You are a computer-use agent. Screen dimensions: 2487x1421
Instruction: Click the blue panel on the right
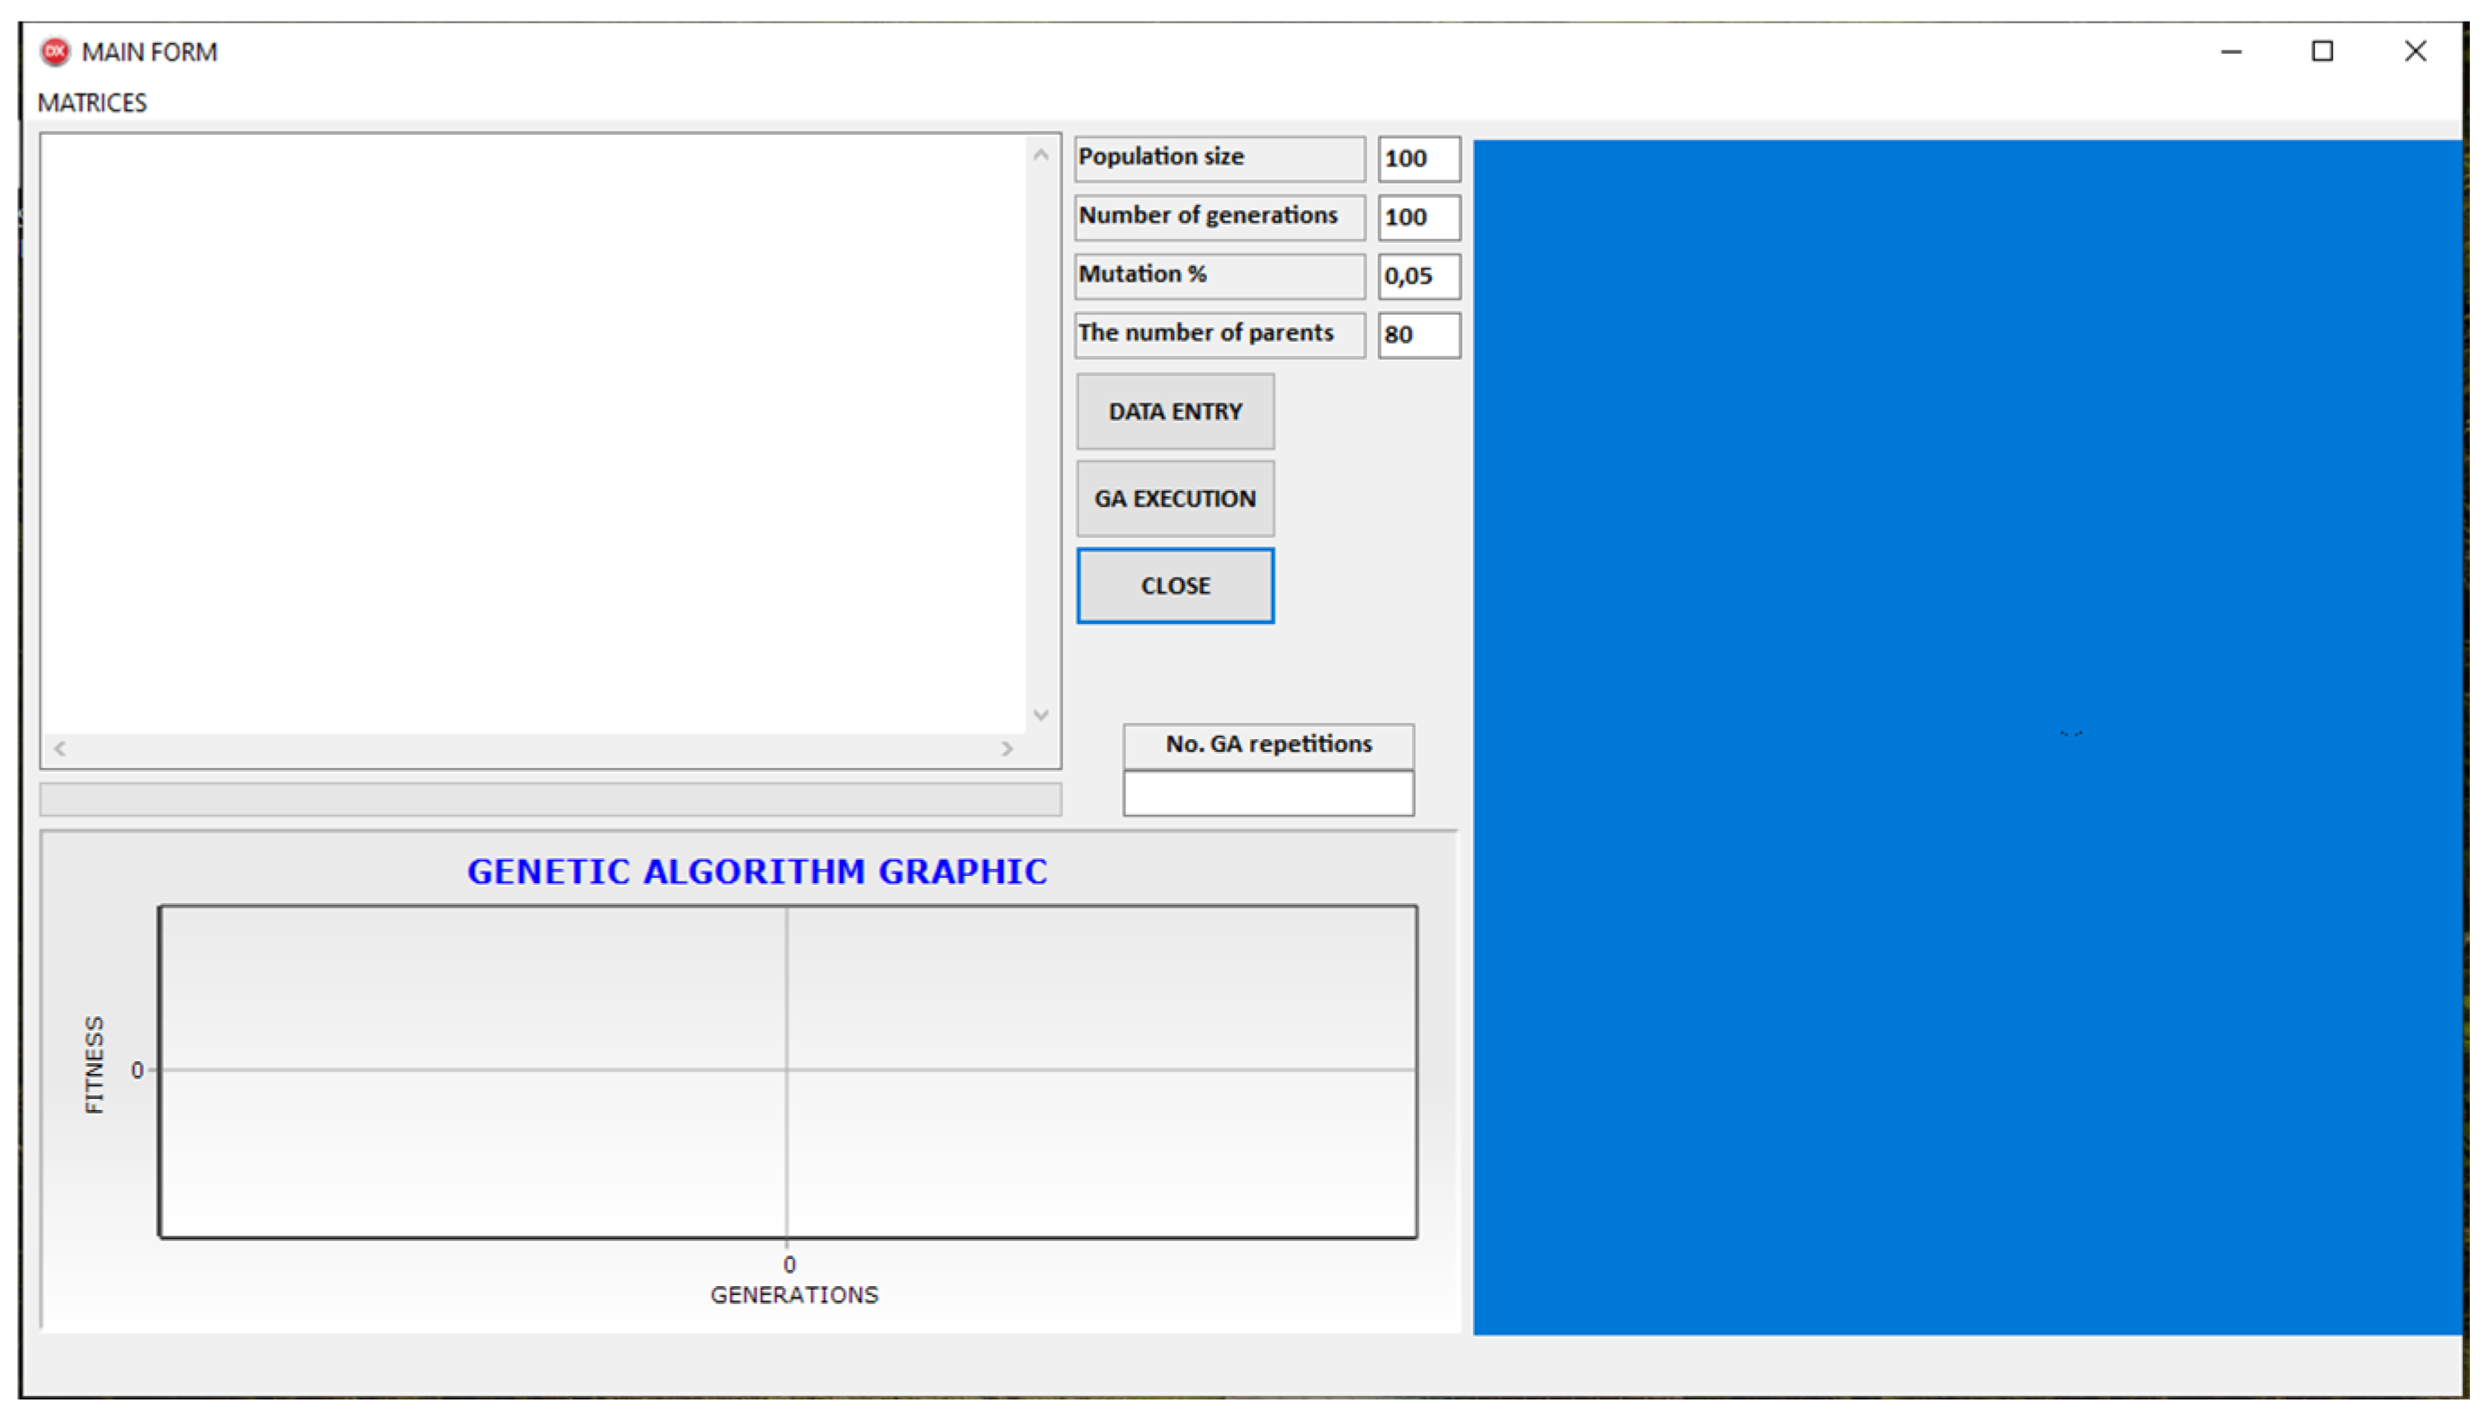click(1966, 737)
